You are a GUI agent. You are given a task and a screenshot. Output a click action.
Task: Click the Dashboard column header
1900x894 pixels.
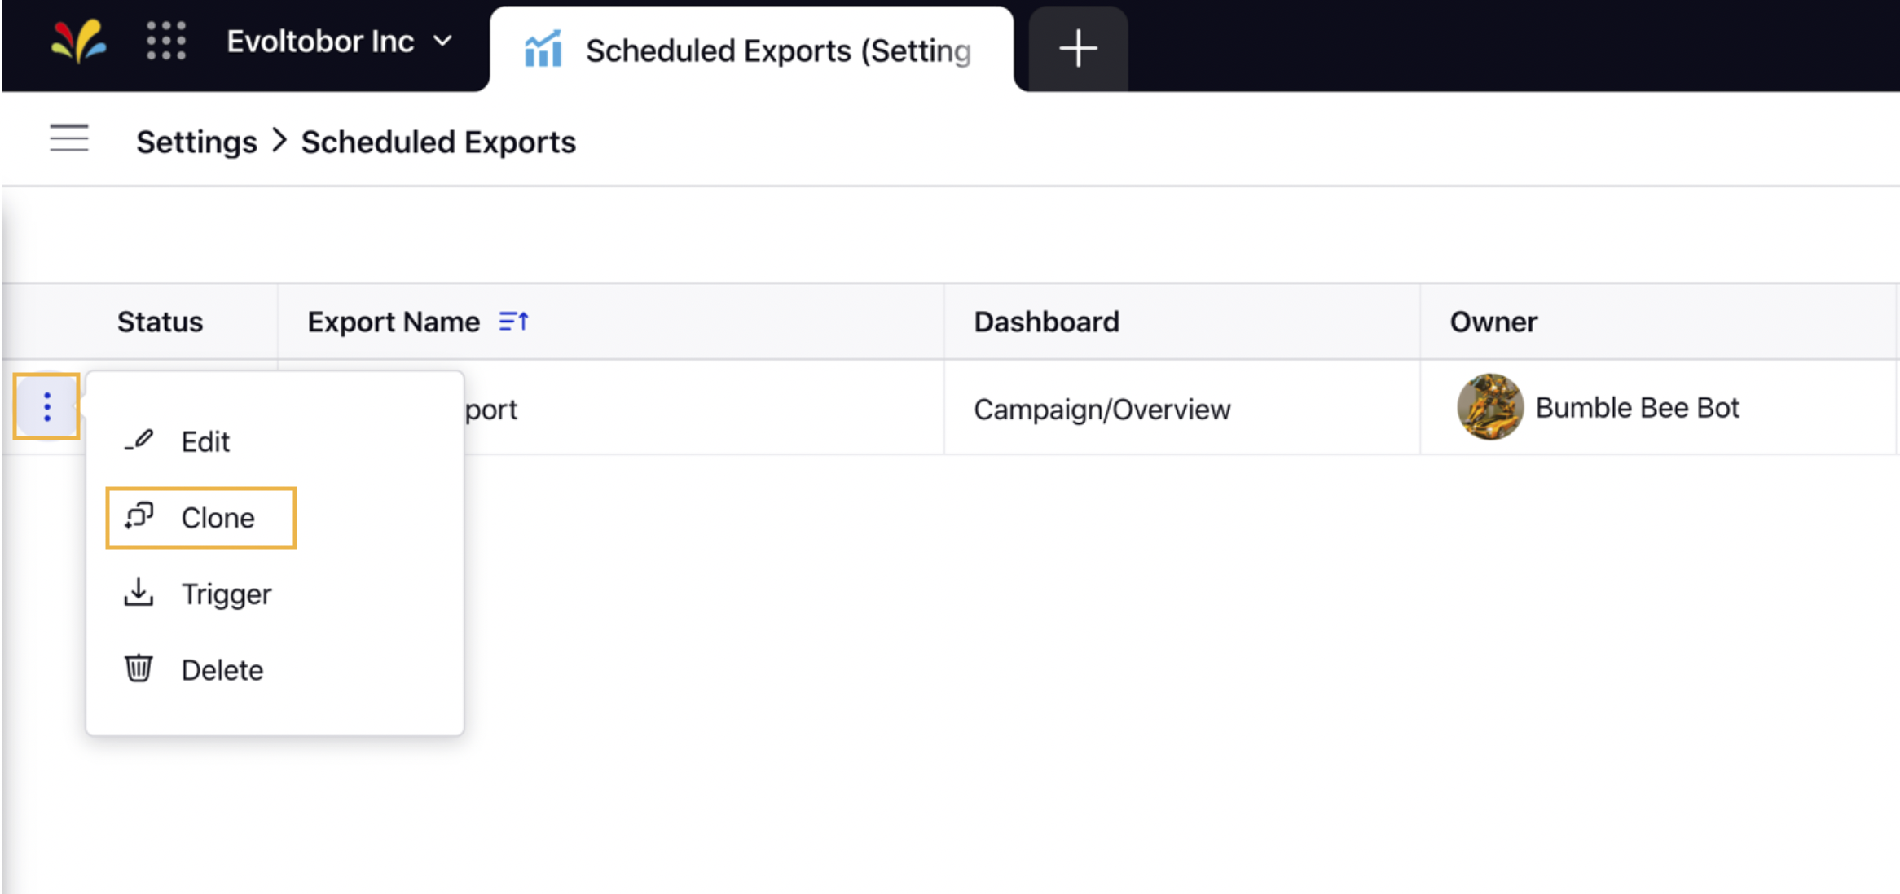point(1046,322)
